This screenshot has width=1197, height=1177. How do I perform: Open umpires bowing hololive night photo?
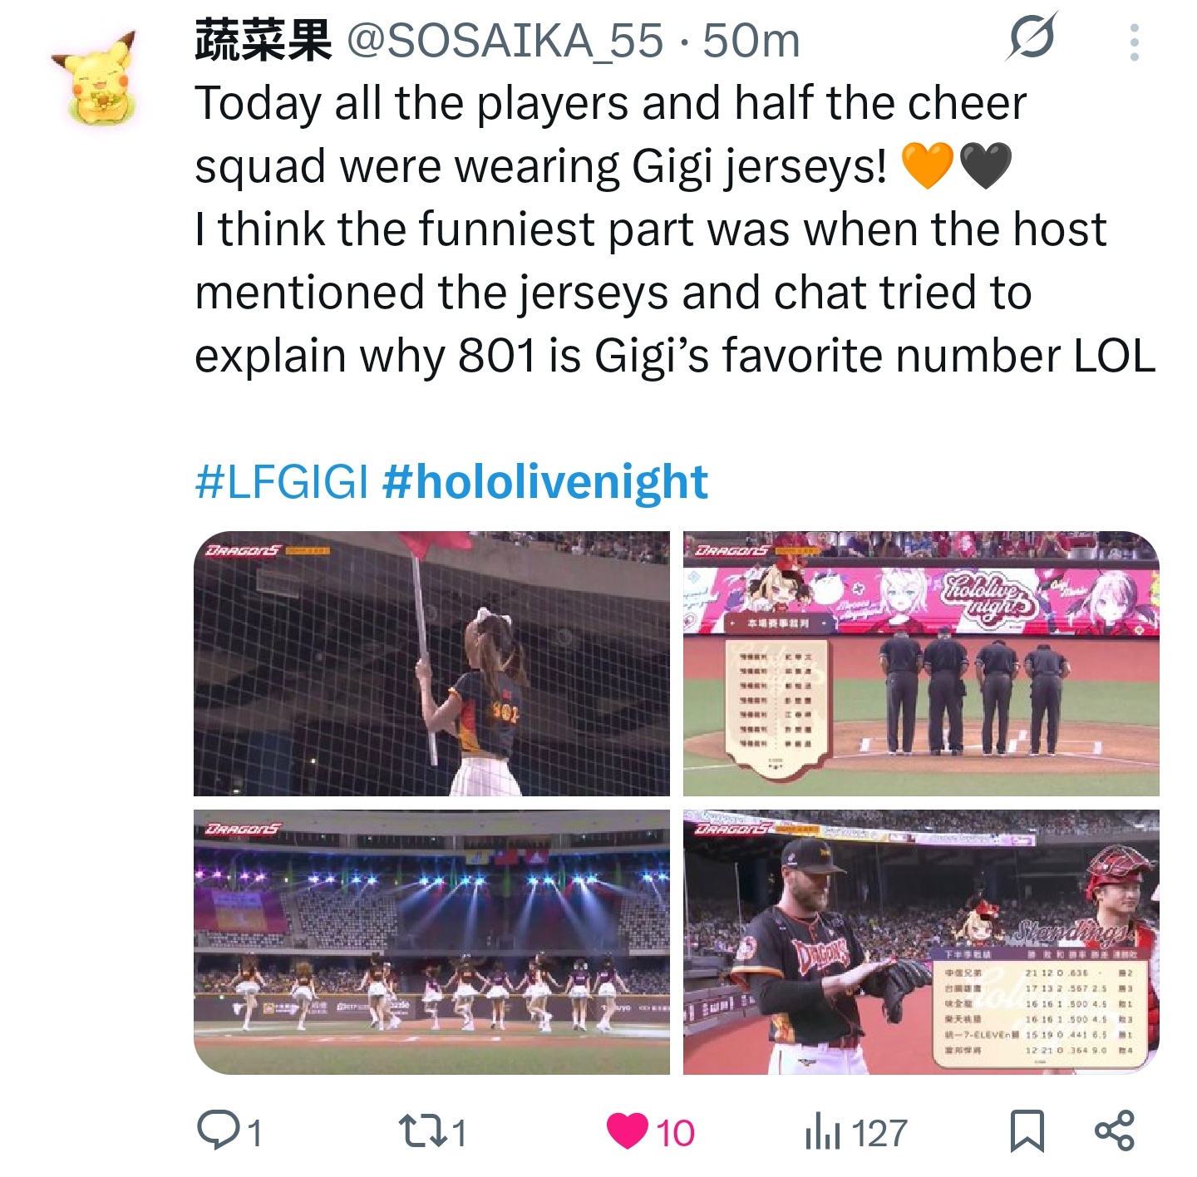coord(921,663)
